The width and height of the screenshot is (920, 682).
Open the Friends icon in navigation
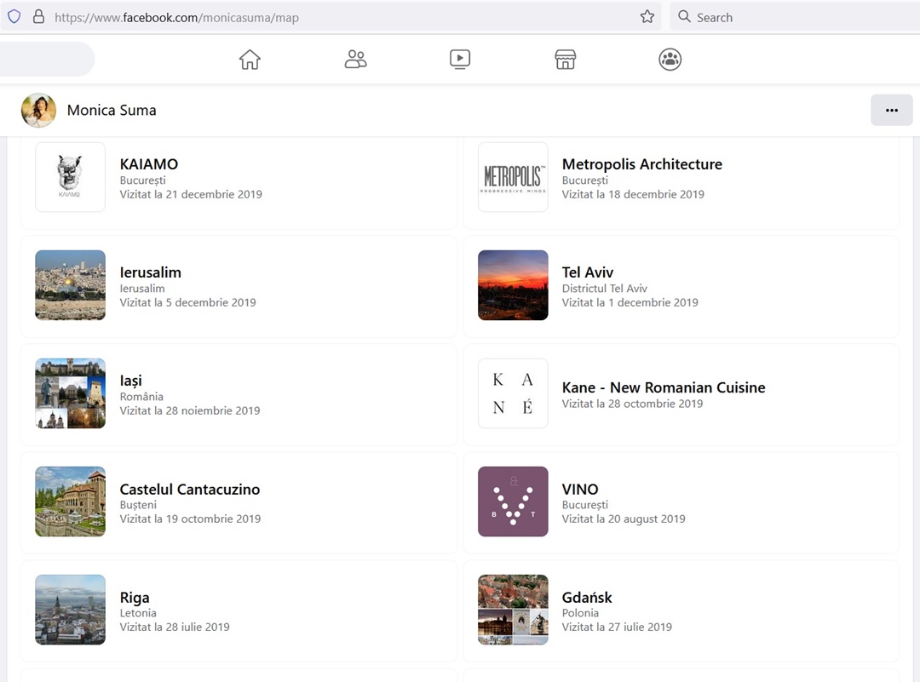click(355, 60)
